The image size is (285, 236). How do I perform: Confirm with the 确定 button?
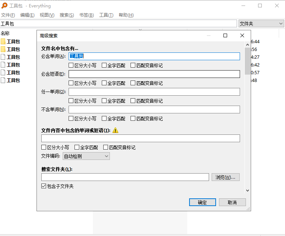[x=202, y=202]
